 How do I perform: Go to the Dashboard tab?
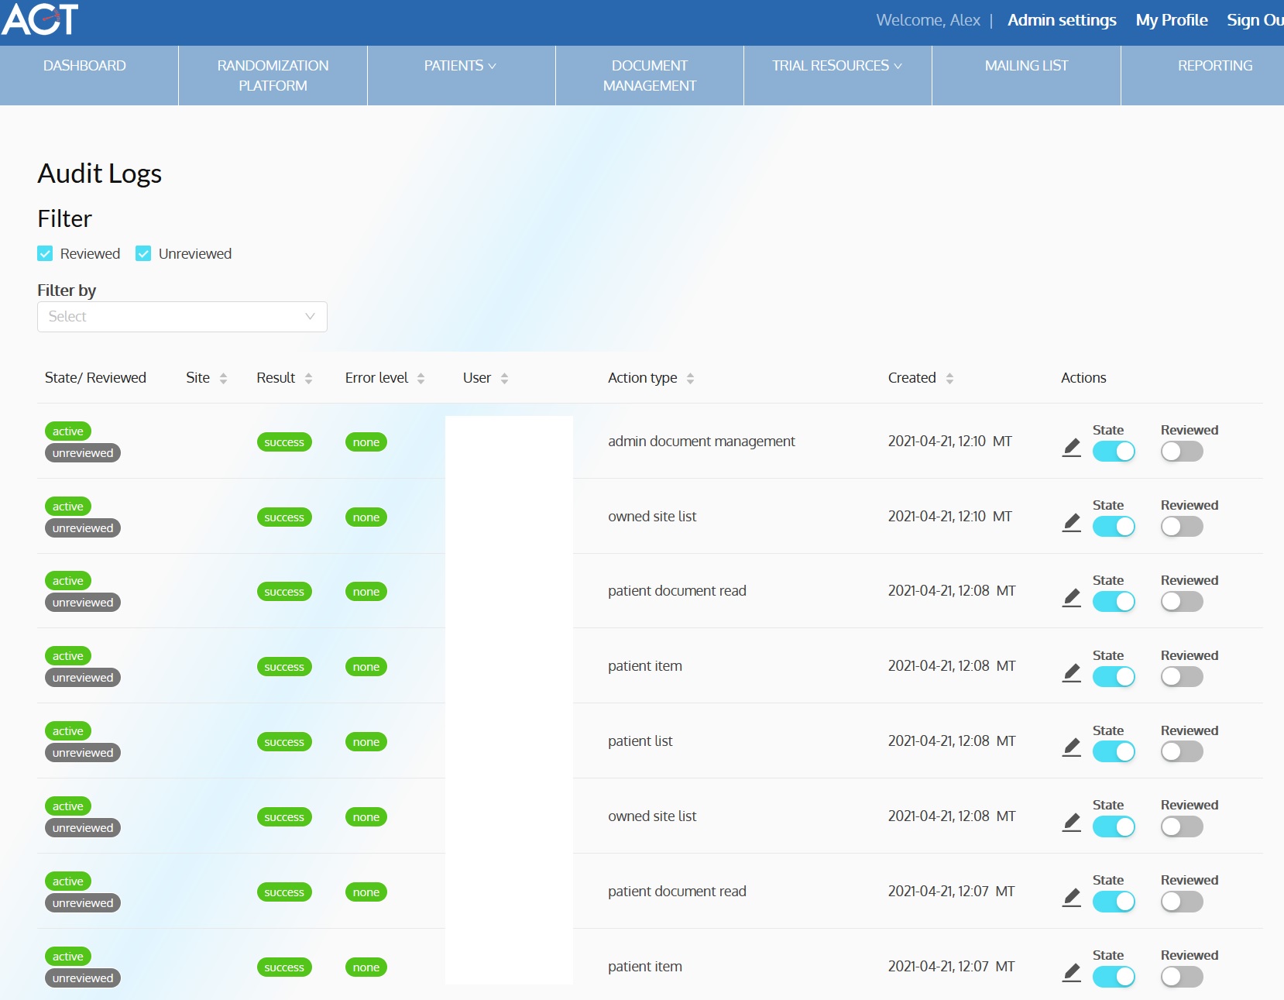coord(84,66)
